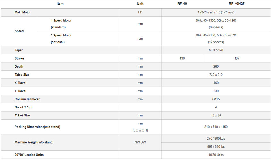Viewport: 272px width, 160px height.
Task: Click the "Speed" row group label
Action: pos(19,31)
